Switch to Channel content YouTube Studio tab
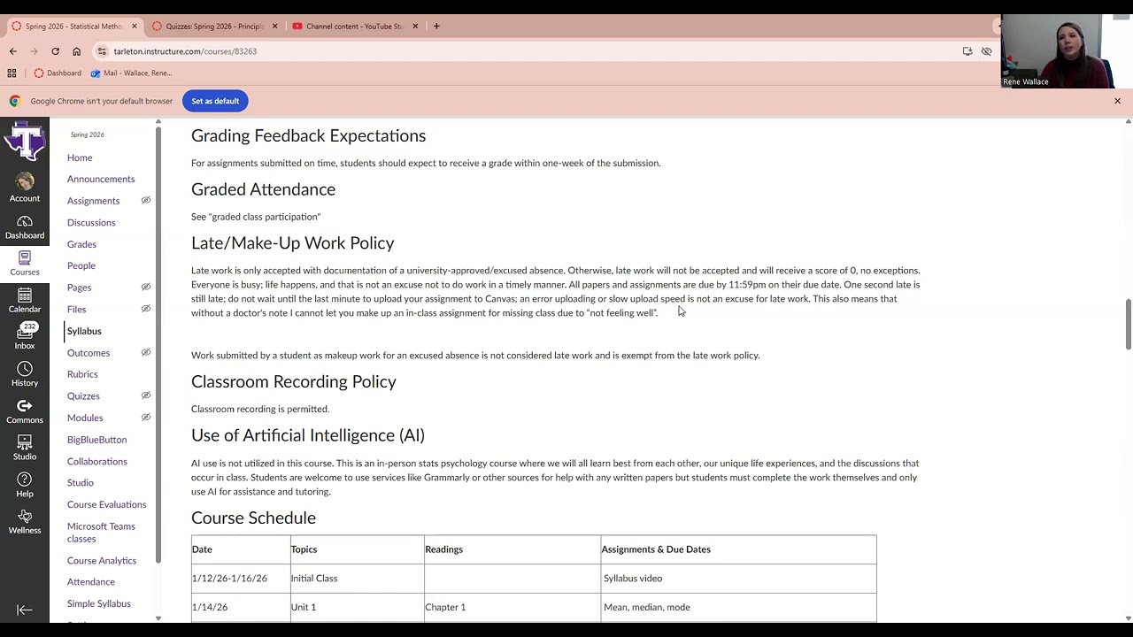The image size is (1133, 637). [x=355, y=26]
